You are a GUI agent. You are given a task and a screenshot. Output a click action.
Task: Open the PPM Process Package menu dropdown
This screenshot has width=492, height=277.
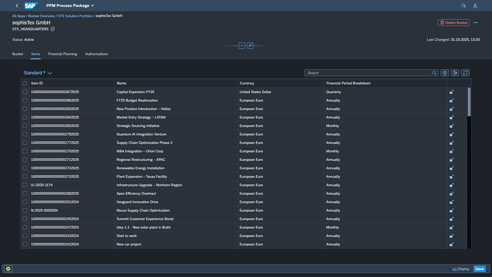[93, 6]
